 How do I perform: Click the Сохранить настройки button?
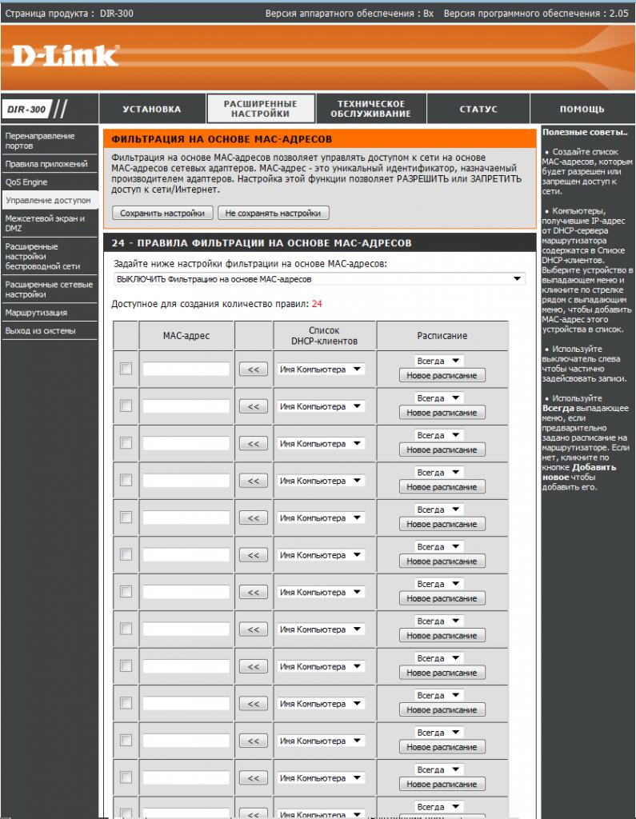162,213
